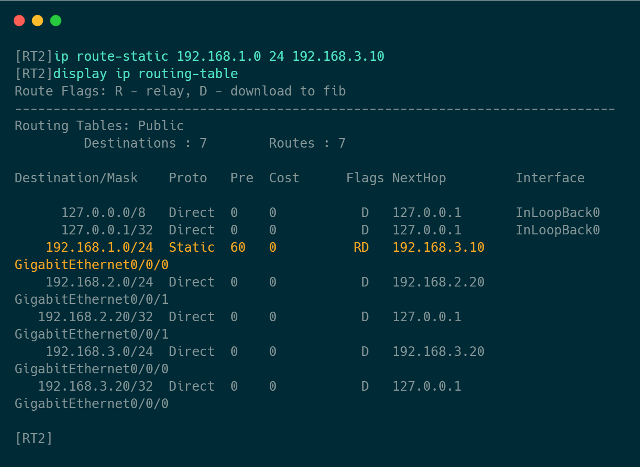Click the red close window button
This screenshot has height=467, width=640.
pos(19,21)
